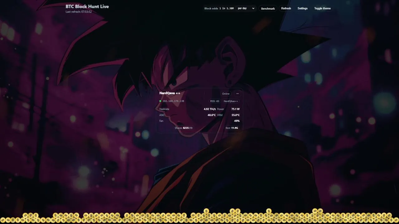Click the Last refresh 07:53:52 timestamp
The image size is (399, 224).
coord(79,12)
